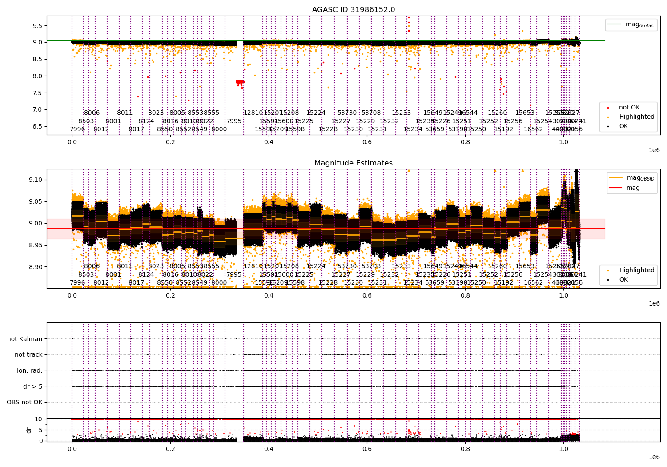Click the 7.5 y-tick in the top plot
The width and height of the screenshot is (667, 467).
click(x=37, y=93)
